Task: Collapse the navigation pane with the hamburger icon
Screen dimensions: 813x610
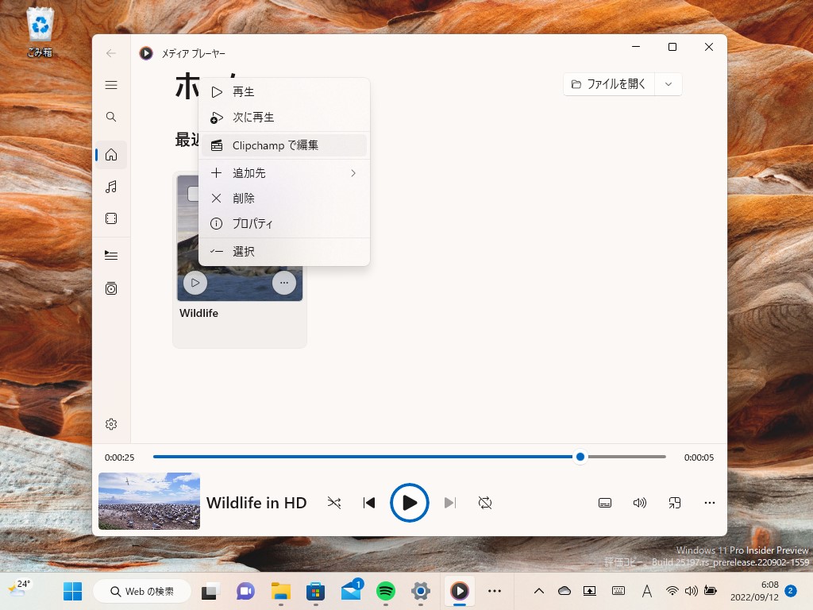Action: coord(111,84)
